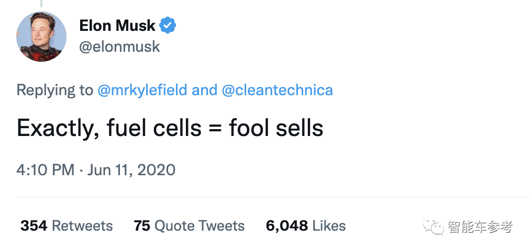
Task: View the 75 Quote Tweets list
Action: [189, 226]
